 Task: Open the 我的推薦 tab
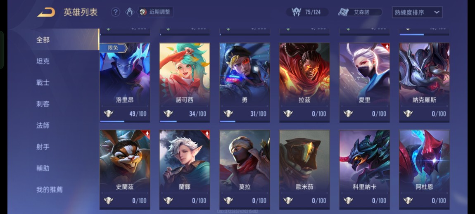pyautogui.click(x=50, y=190)
